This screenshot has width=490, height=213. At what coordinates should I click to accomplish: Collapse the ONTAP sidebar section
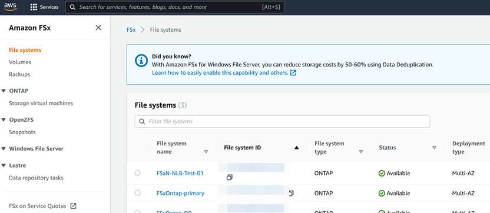point(4,91)
